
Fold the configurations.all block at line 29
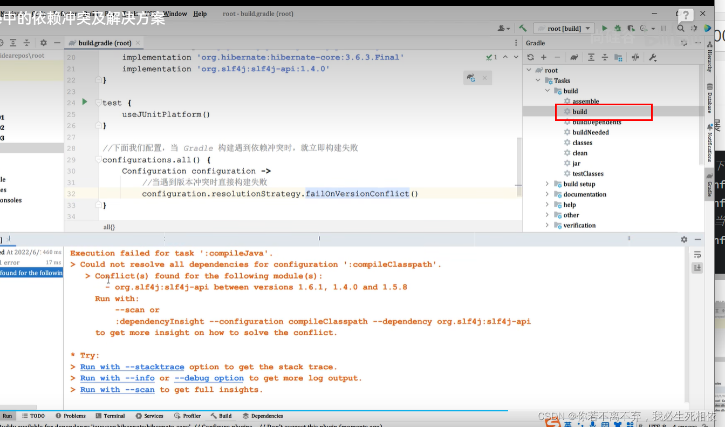tap(98, 160)
